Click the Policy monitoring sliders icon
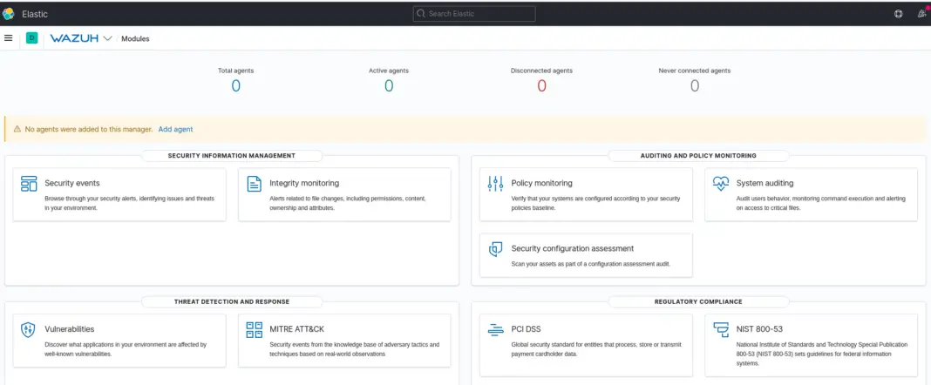Image resolution: width=931 pixels, height=385 pixels. click(x=496, y=184)
